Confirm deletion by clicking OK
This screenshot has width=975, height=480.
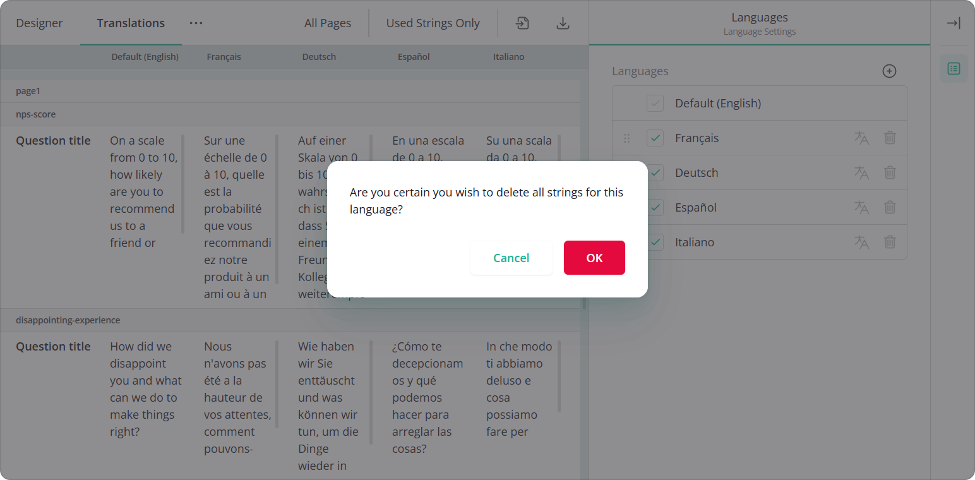click(594, 258)
